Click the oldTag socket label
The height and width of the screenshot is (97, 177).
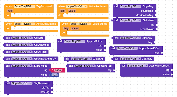tap(45, 88)
